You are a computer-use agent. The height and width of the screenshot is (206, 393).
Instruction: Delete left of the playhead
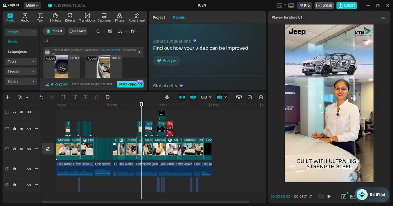75,97
